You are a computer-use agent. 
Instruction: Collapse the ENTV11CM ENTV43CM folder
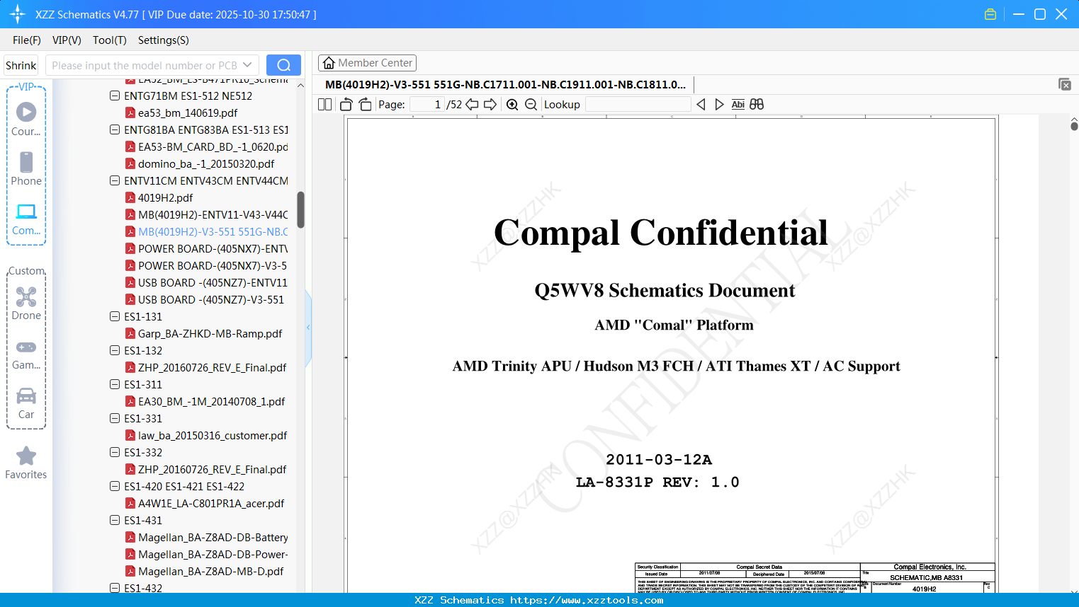115,180
